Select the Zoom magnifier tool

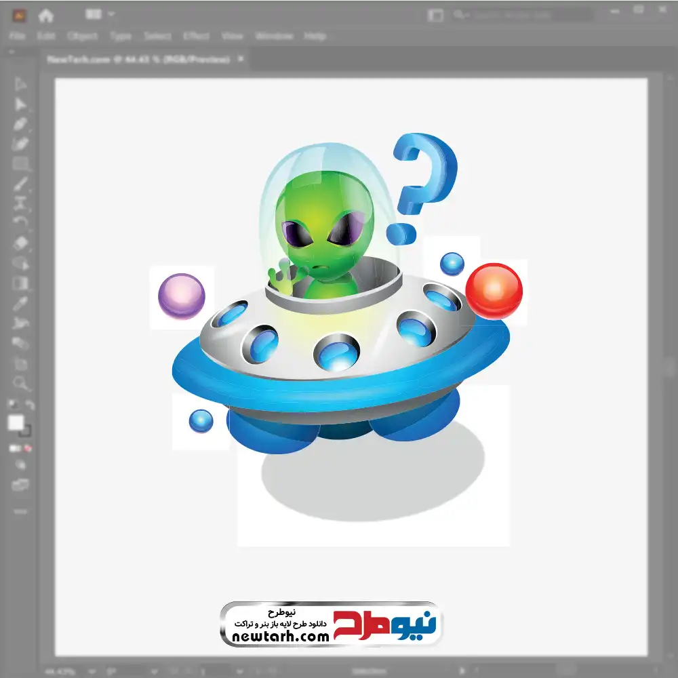[20, 383]
